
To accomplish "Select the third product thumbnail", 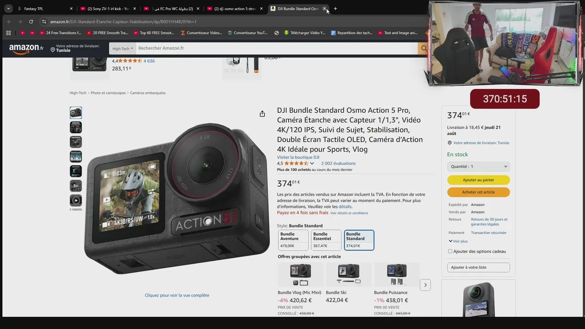I will [x=76, y=142].
